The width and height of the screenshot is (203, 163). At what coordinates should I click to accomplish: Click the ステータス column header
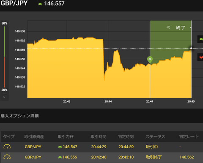coord(155,136)
